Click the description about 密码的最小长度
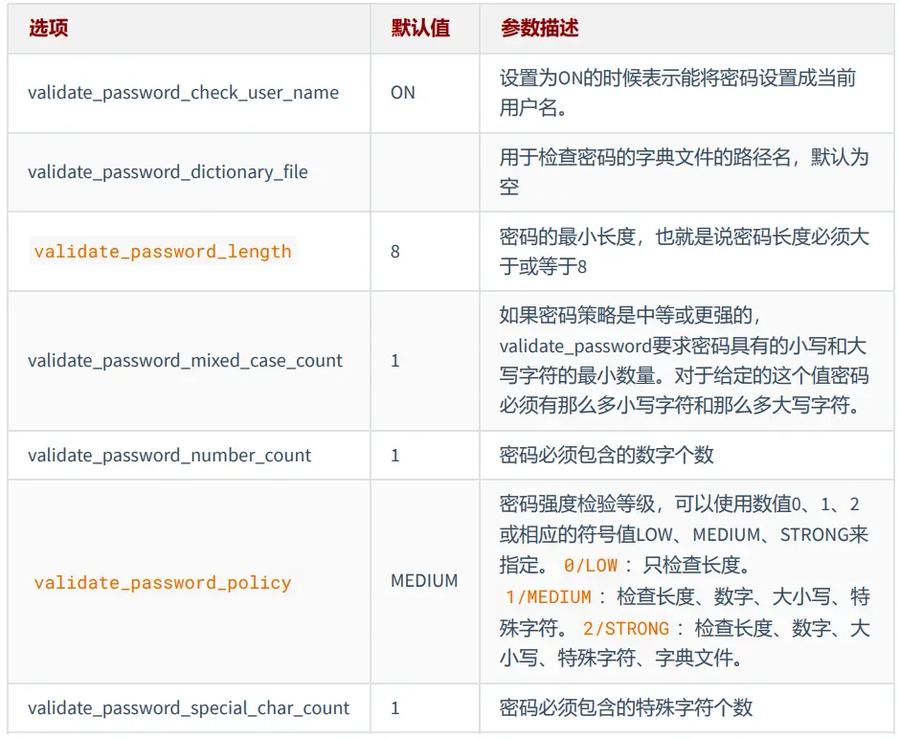 pos(684,252)
